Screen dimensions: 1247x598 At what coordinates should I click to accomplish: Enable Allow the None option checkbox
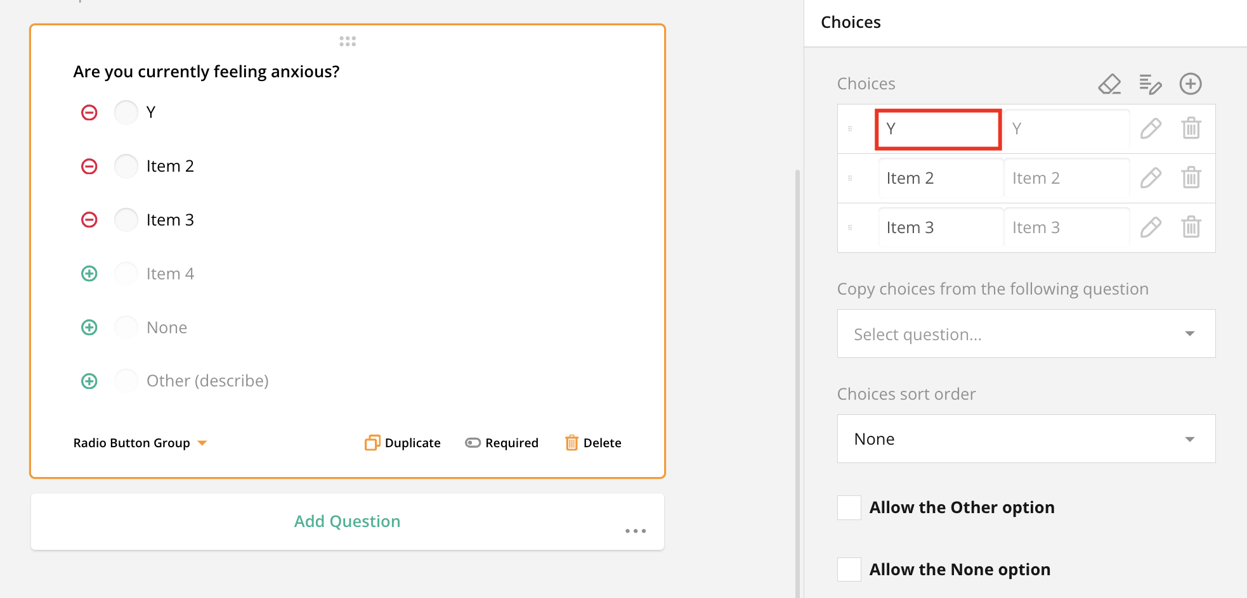pyautogui.click(x=849, y=569)
